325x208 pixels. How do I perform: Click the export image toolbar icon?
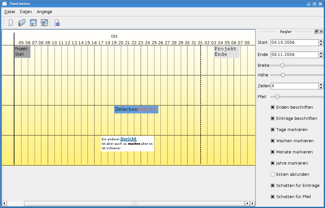57,23
